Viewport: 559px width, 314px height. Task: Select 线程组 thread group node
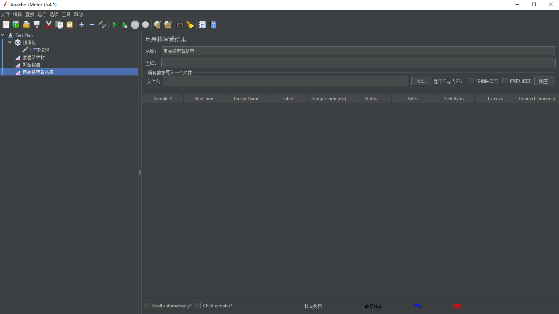click(x=29, y=43)
